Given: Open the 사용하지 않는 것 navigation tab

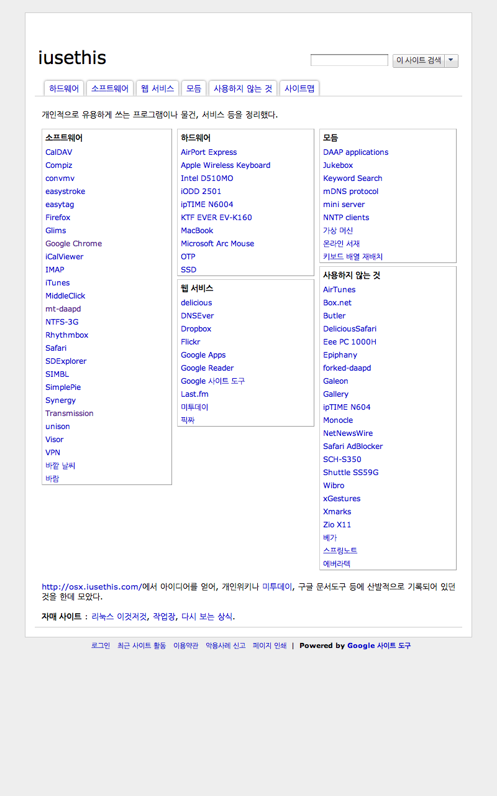Looking at the screenshot, I should [243, 88].
